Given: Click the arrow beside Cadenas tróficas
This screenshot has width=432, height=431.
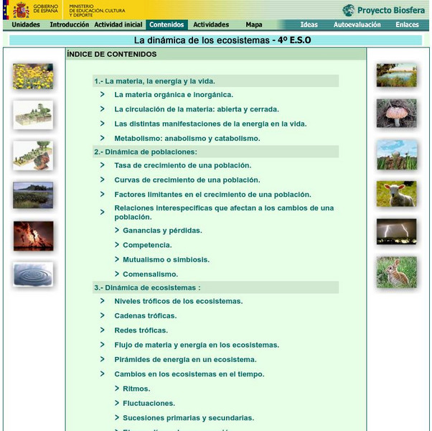Looking at the screenshot, I should point(102,315).
